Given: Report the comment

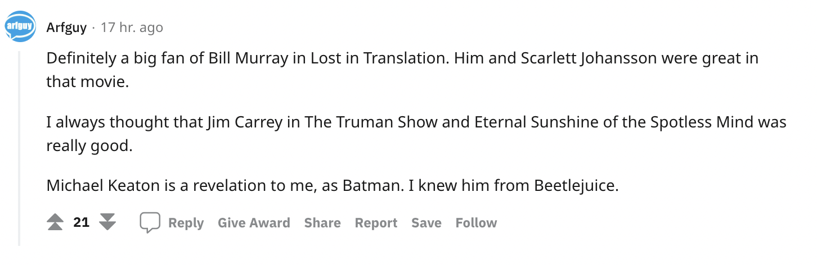Looking at the screenshot, I should point(376,223).
